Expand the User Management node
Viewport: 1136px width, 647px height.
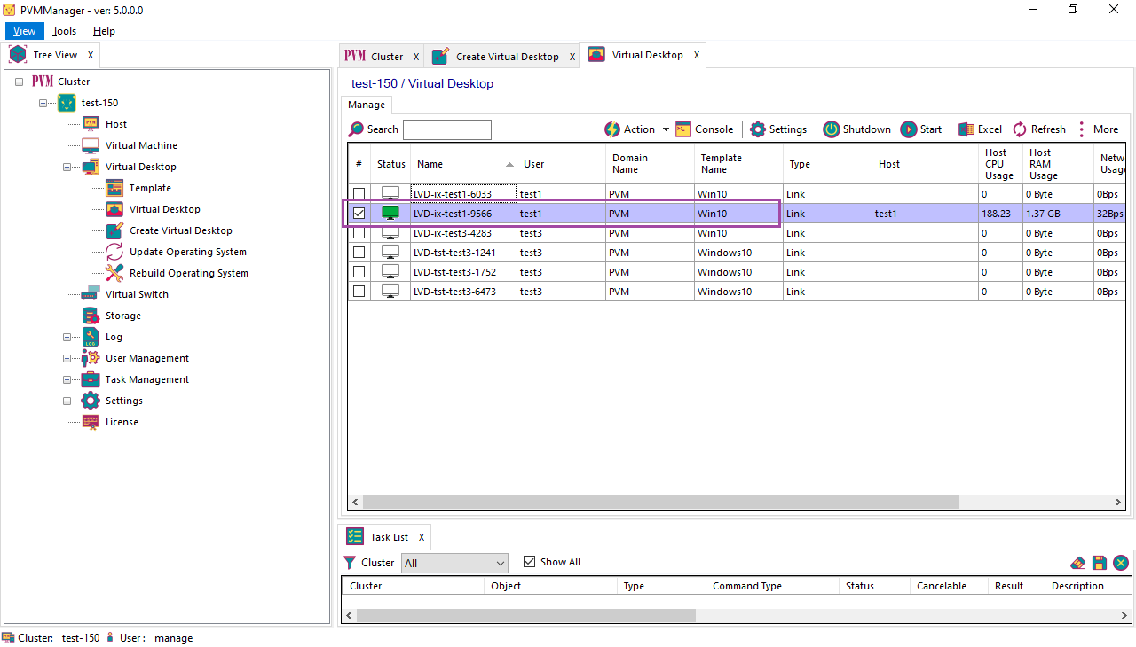point(67,358)
